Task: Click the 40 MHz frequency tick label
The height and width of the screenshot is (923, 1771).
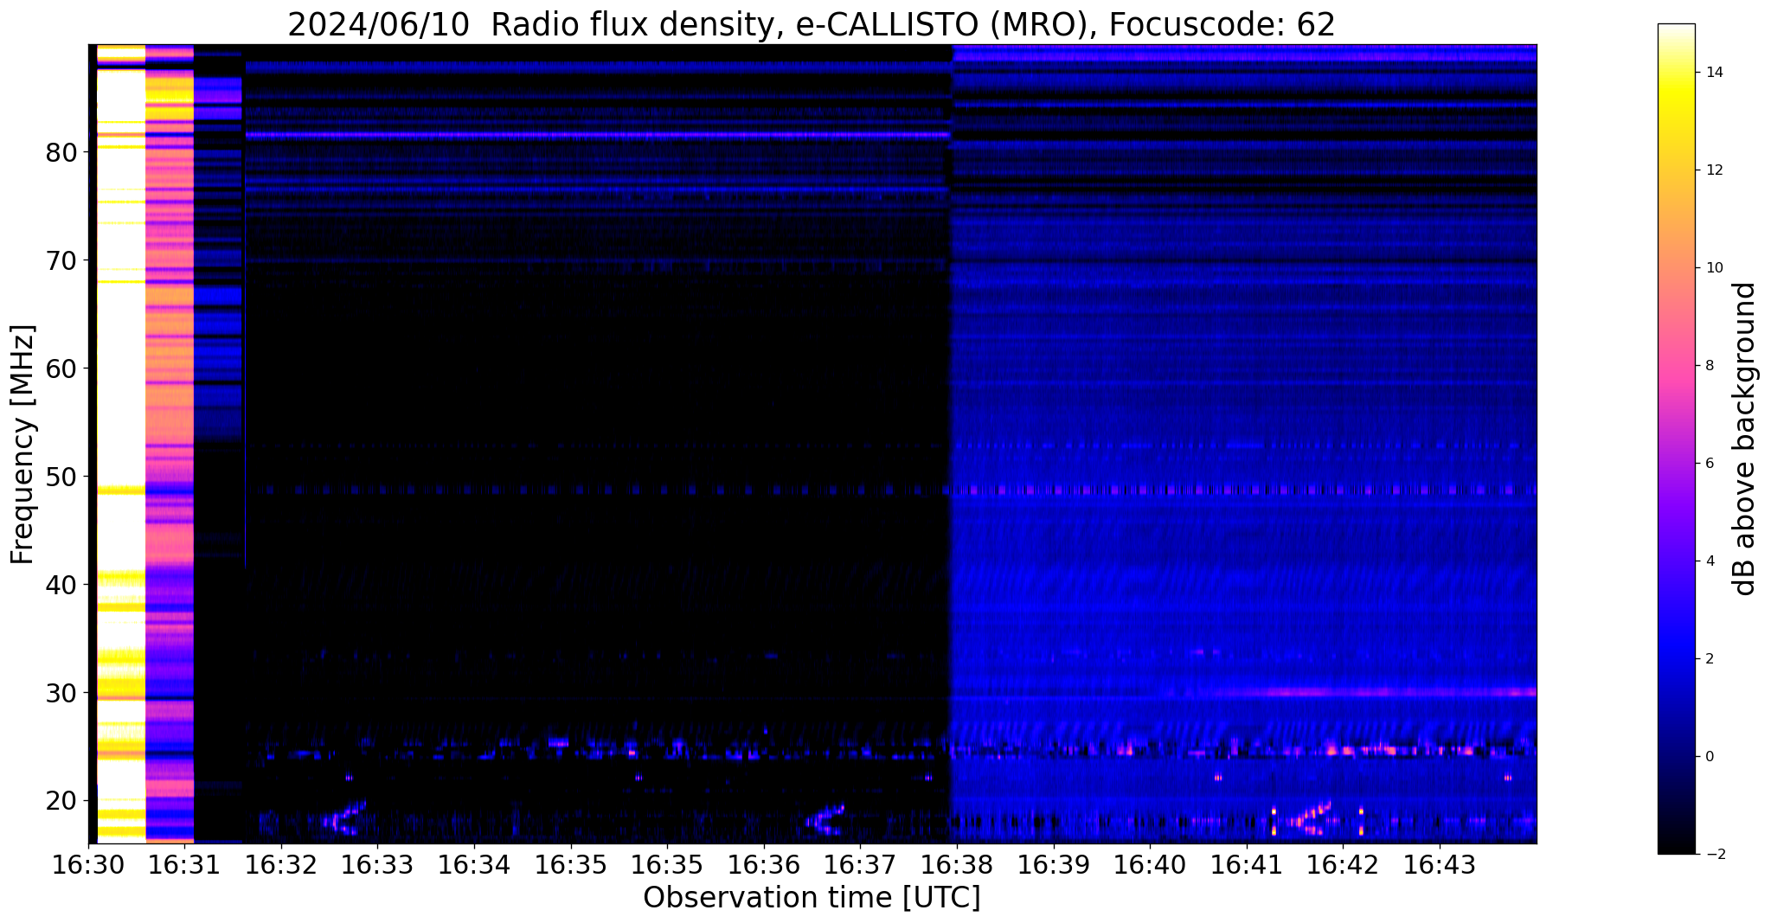Action: pos(60,585)
